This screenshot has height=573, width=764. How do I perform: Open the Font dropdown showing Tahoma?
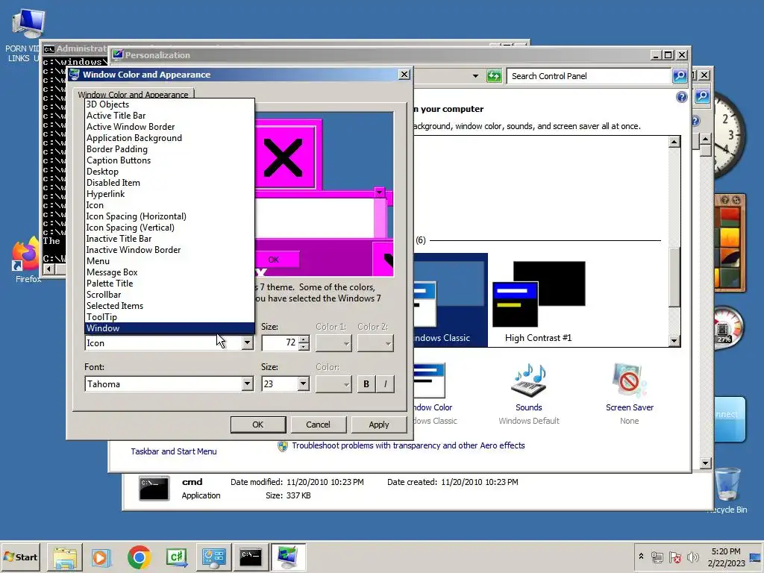(247, 384)
